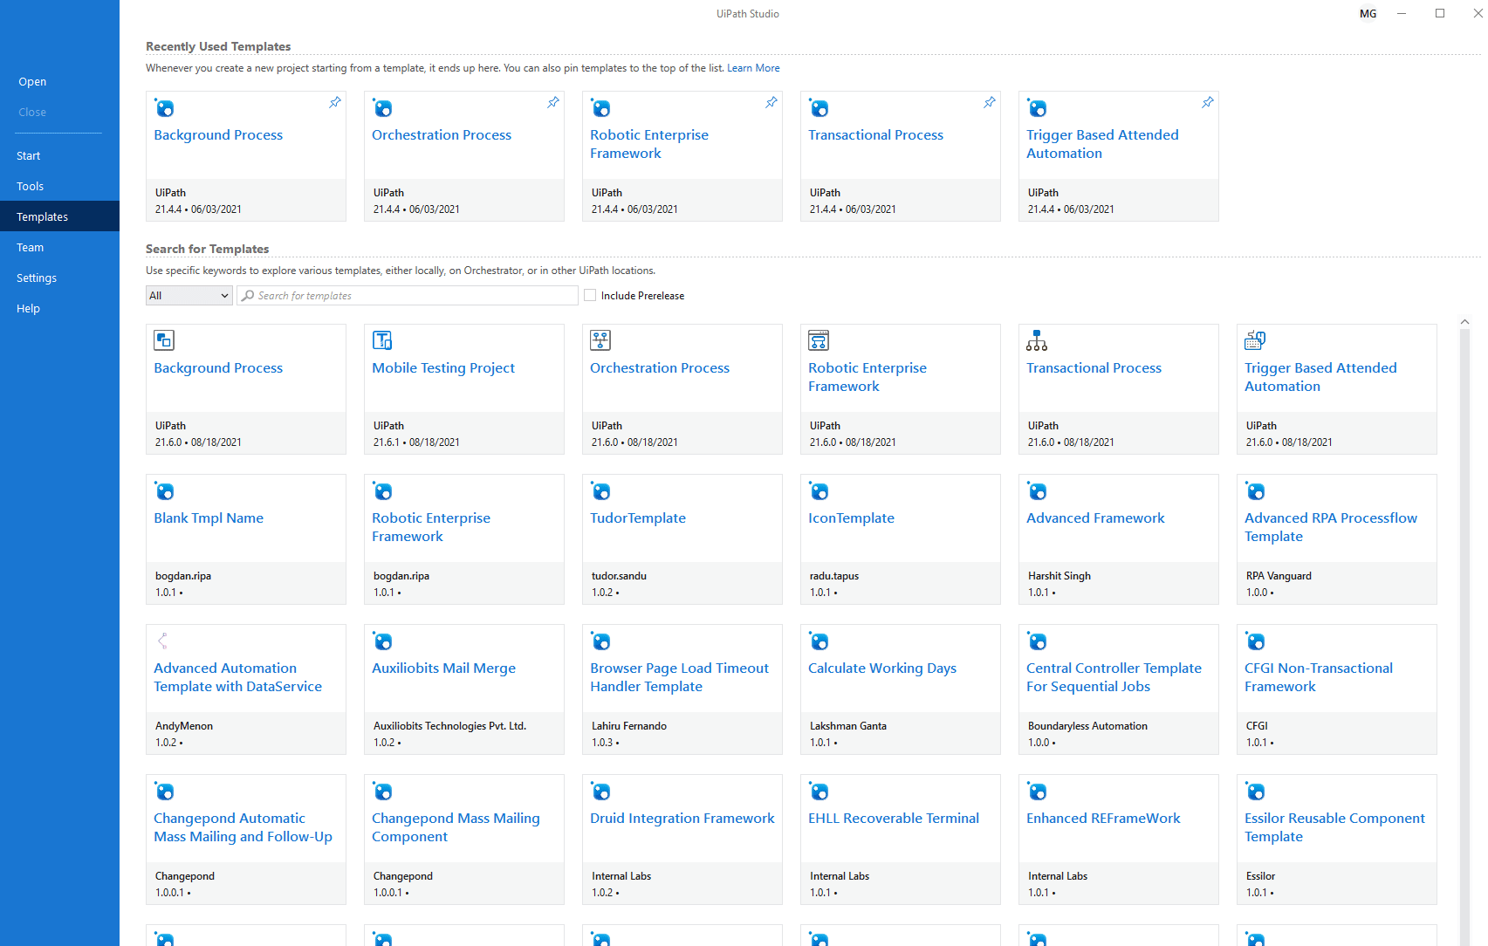Open Browser Page Load Timeout Handler Template
Image resolution: width=1488 pixels, height=946 pixels.
682,689
